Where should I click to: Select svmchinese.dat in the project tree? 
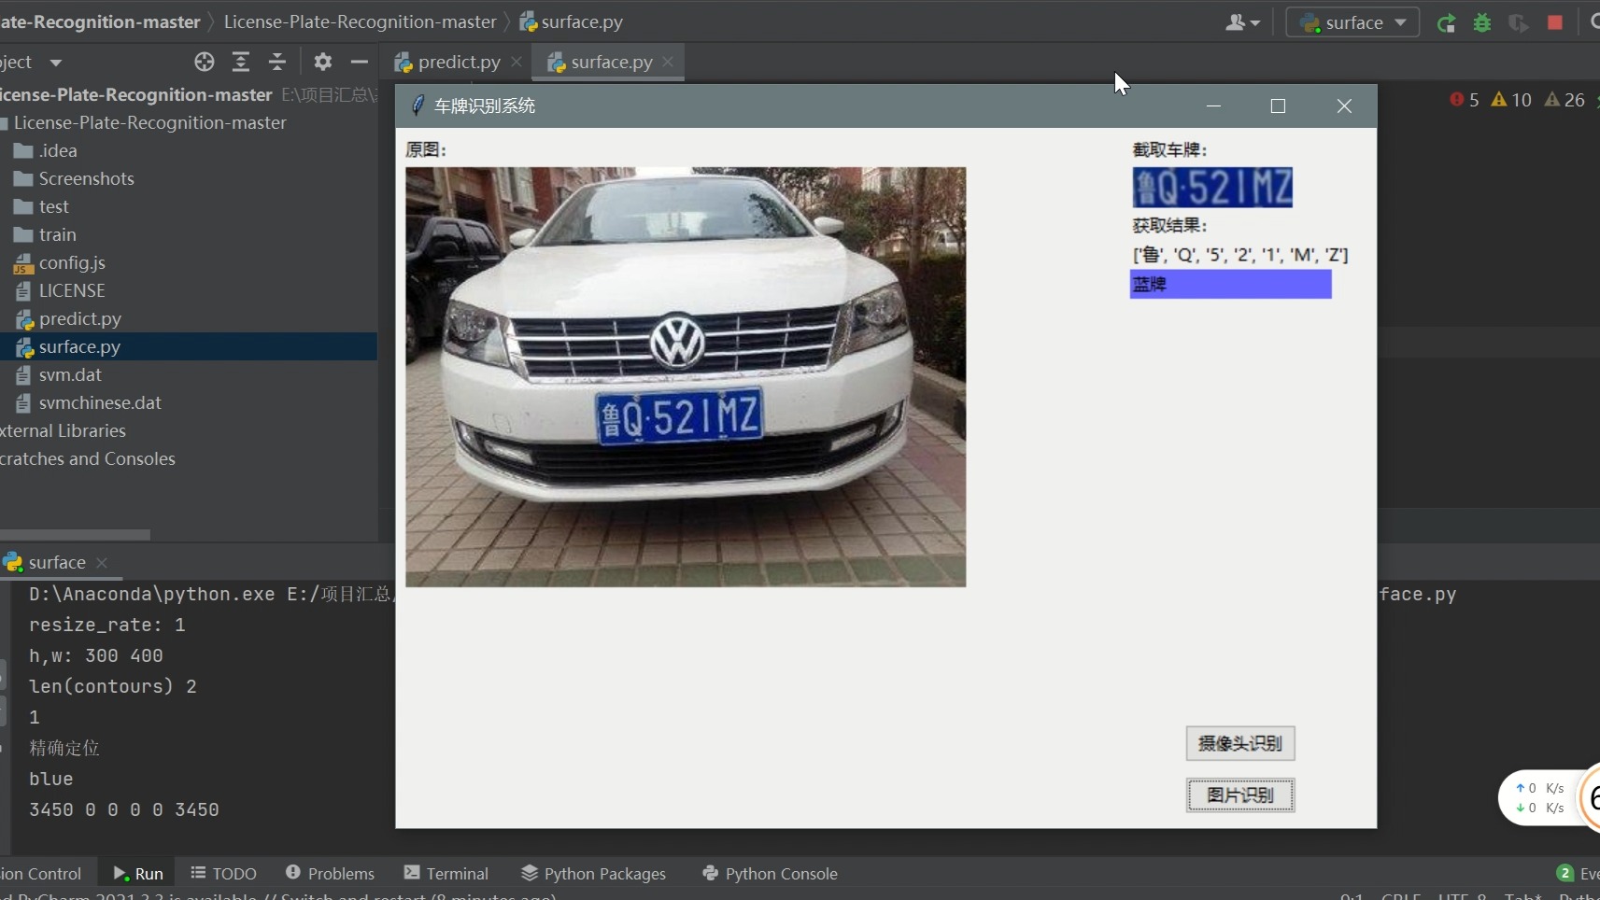(100, 402)
